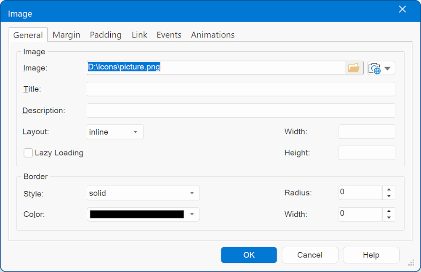The height and width of the screenshot is (272, 421).
Task: Click the Cancel button
Action: pyautogui.click(x=310, y=255)
